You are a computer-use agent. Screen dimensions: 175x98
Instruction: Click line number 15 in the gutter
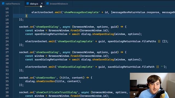[7, 8]
